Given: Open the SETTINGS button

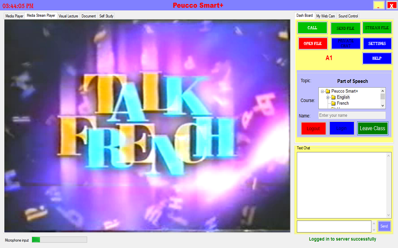Looking at the screenshot, I should coord(377,44).
